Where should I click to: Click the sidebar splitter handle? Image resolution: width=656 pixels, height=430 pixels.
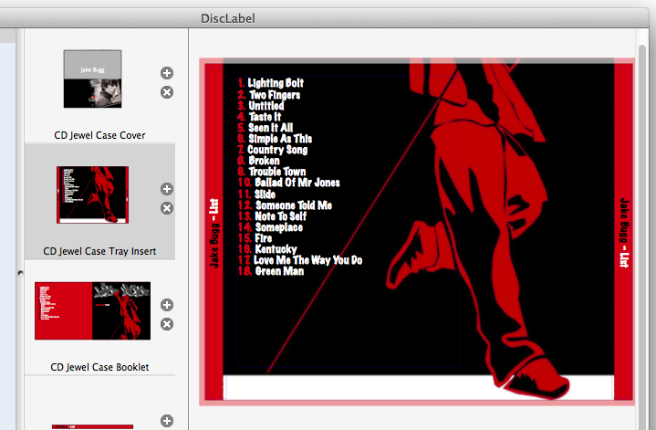click(20, 273)
